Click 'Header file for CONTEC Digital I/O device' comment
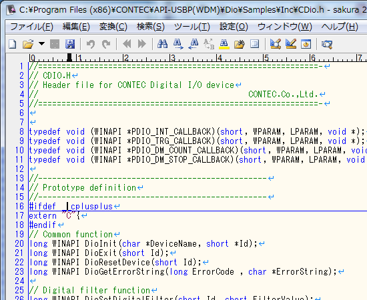 [139, 85]
